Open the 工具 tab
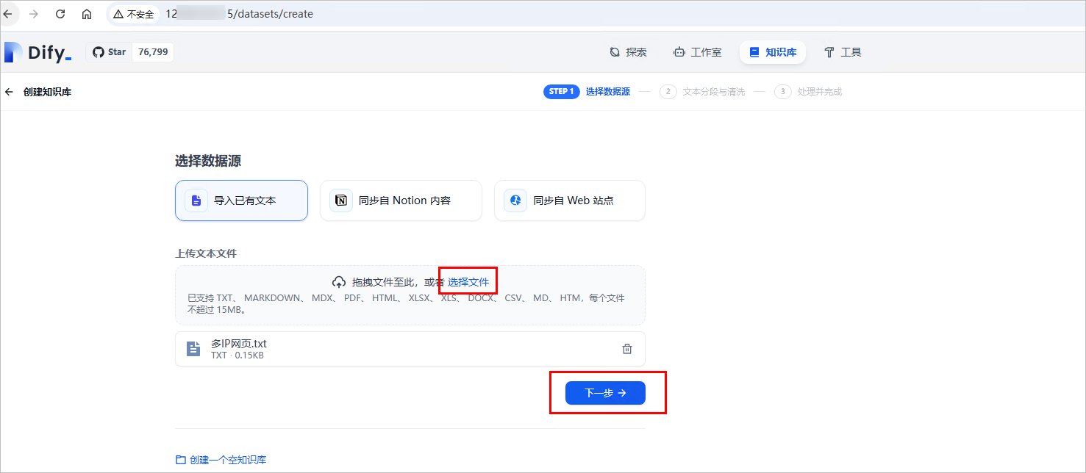The image size is (1086, 473). tap(843, 52)
